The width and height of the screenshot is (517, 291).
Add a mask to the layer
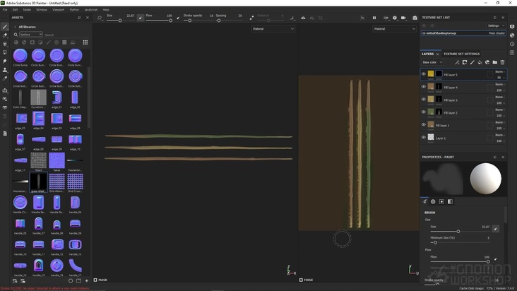tap(465, 62)
